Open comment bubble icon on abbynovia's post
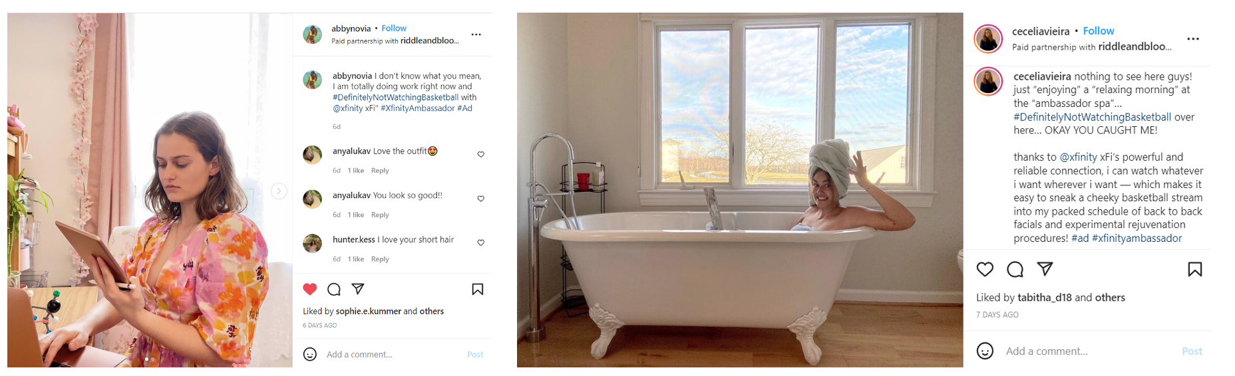Screen dimensions: 1235x376 [334, 289]
